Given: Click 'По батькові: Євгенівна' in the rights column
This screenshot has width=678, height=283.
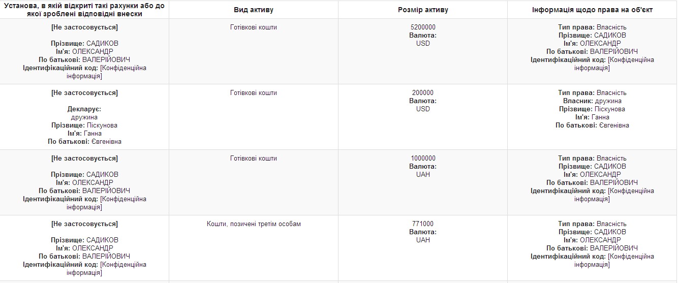Looking at the screenshot, I should (x=592, y=125).
